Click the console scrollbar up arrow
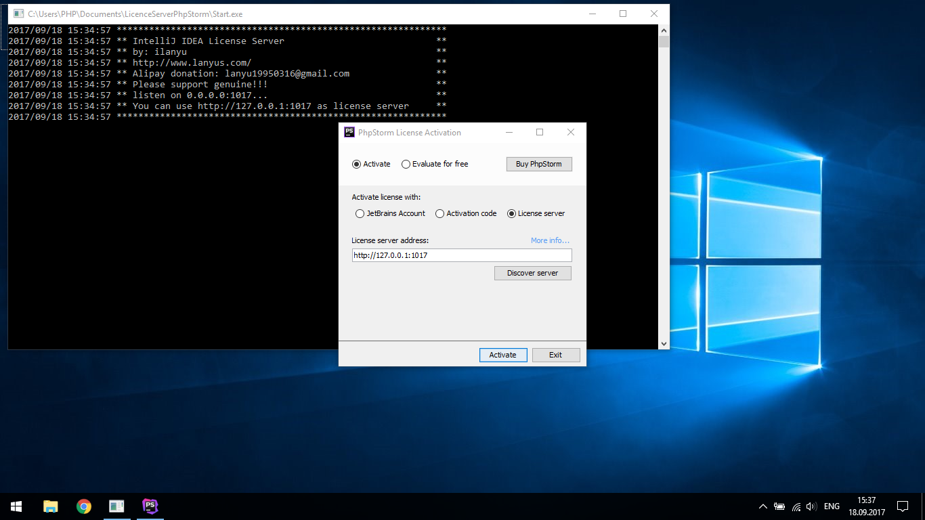 click(664, 30)
